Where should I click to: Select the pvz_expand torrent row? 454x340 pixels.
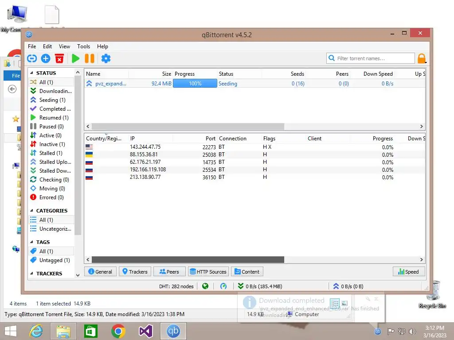point(255,84)
